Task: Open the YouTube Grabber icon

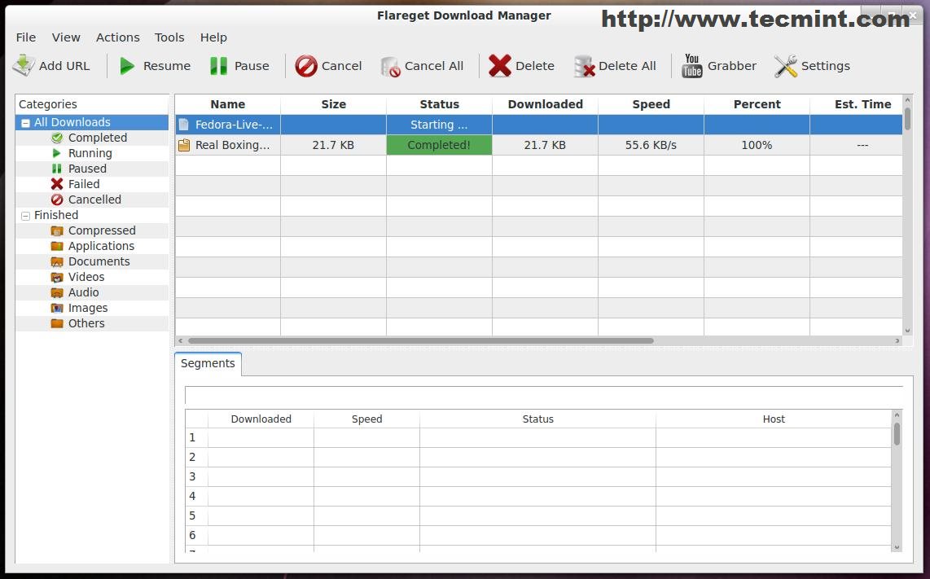Action: pos(691,66)
